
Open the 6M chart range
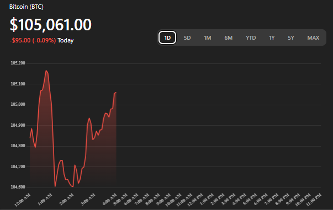(228, 37)
